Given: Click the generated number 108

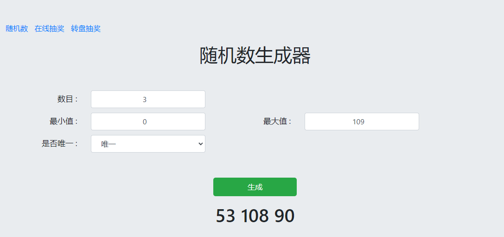Looking at the screenshot, I should point(255,216).
